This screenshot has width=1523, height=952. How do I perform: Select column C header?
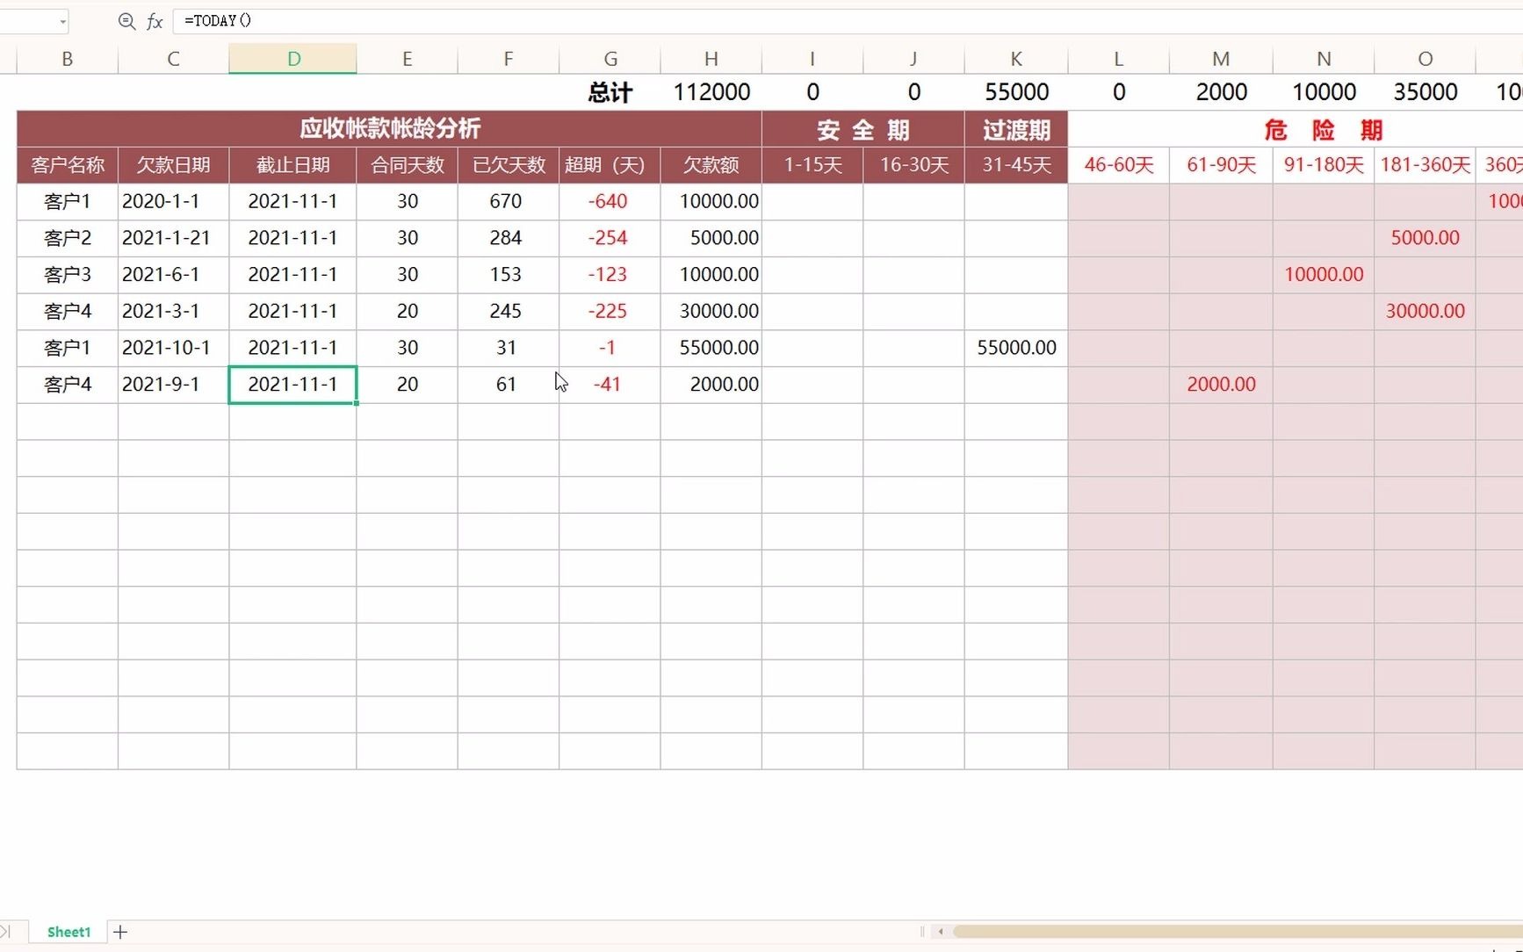pyautogui.click(x=173, y=59)
